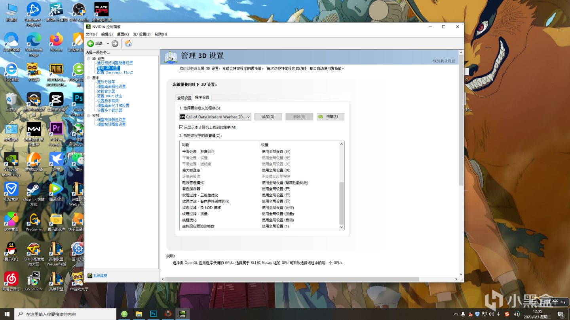Open the 文件(F) menu
The width and height of the screenshot is (570, 320).
pyautogui.click(x=91, y=34)
